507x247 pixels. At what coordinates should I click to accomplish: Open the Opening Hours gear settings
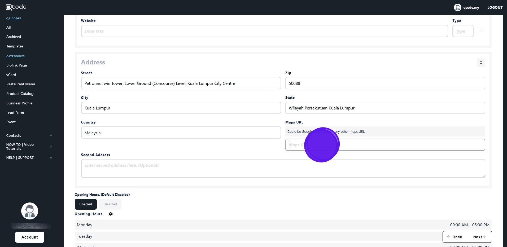click(111, 214)
